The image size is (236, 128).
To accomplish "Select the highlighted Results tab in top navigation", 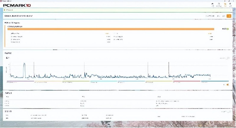I will tap(224, 5).
